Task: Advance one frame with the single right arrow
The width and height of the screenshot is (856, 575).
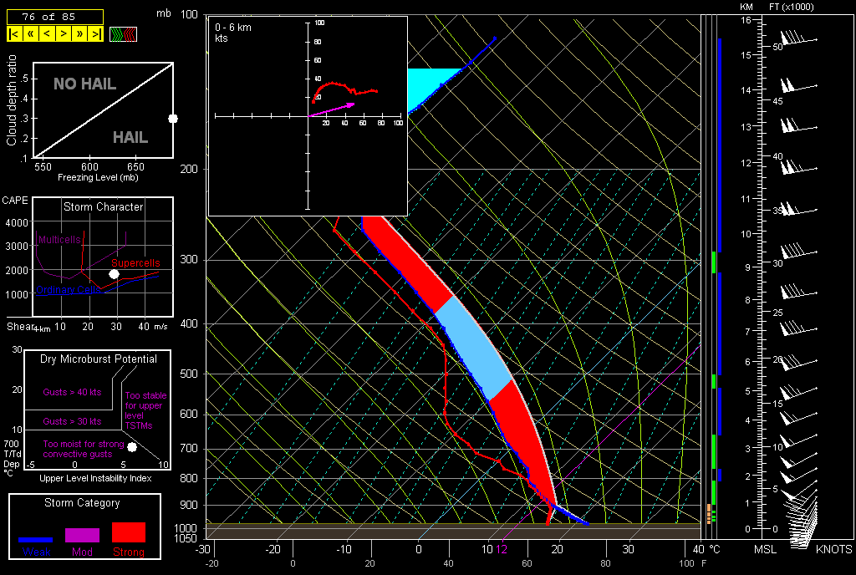Action: [x=64, y=34]
